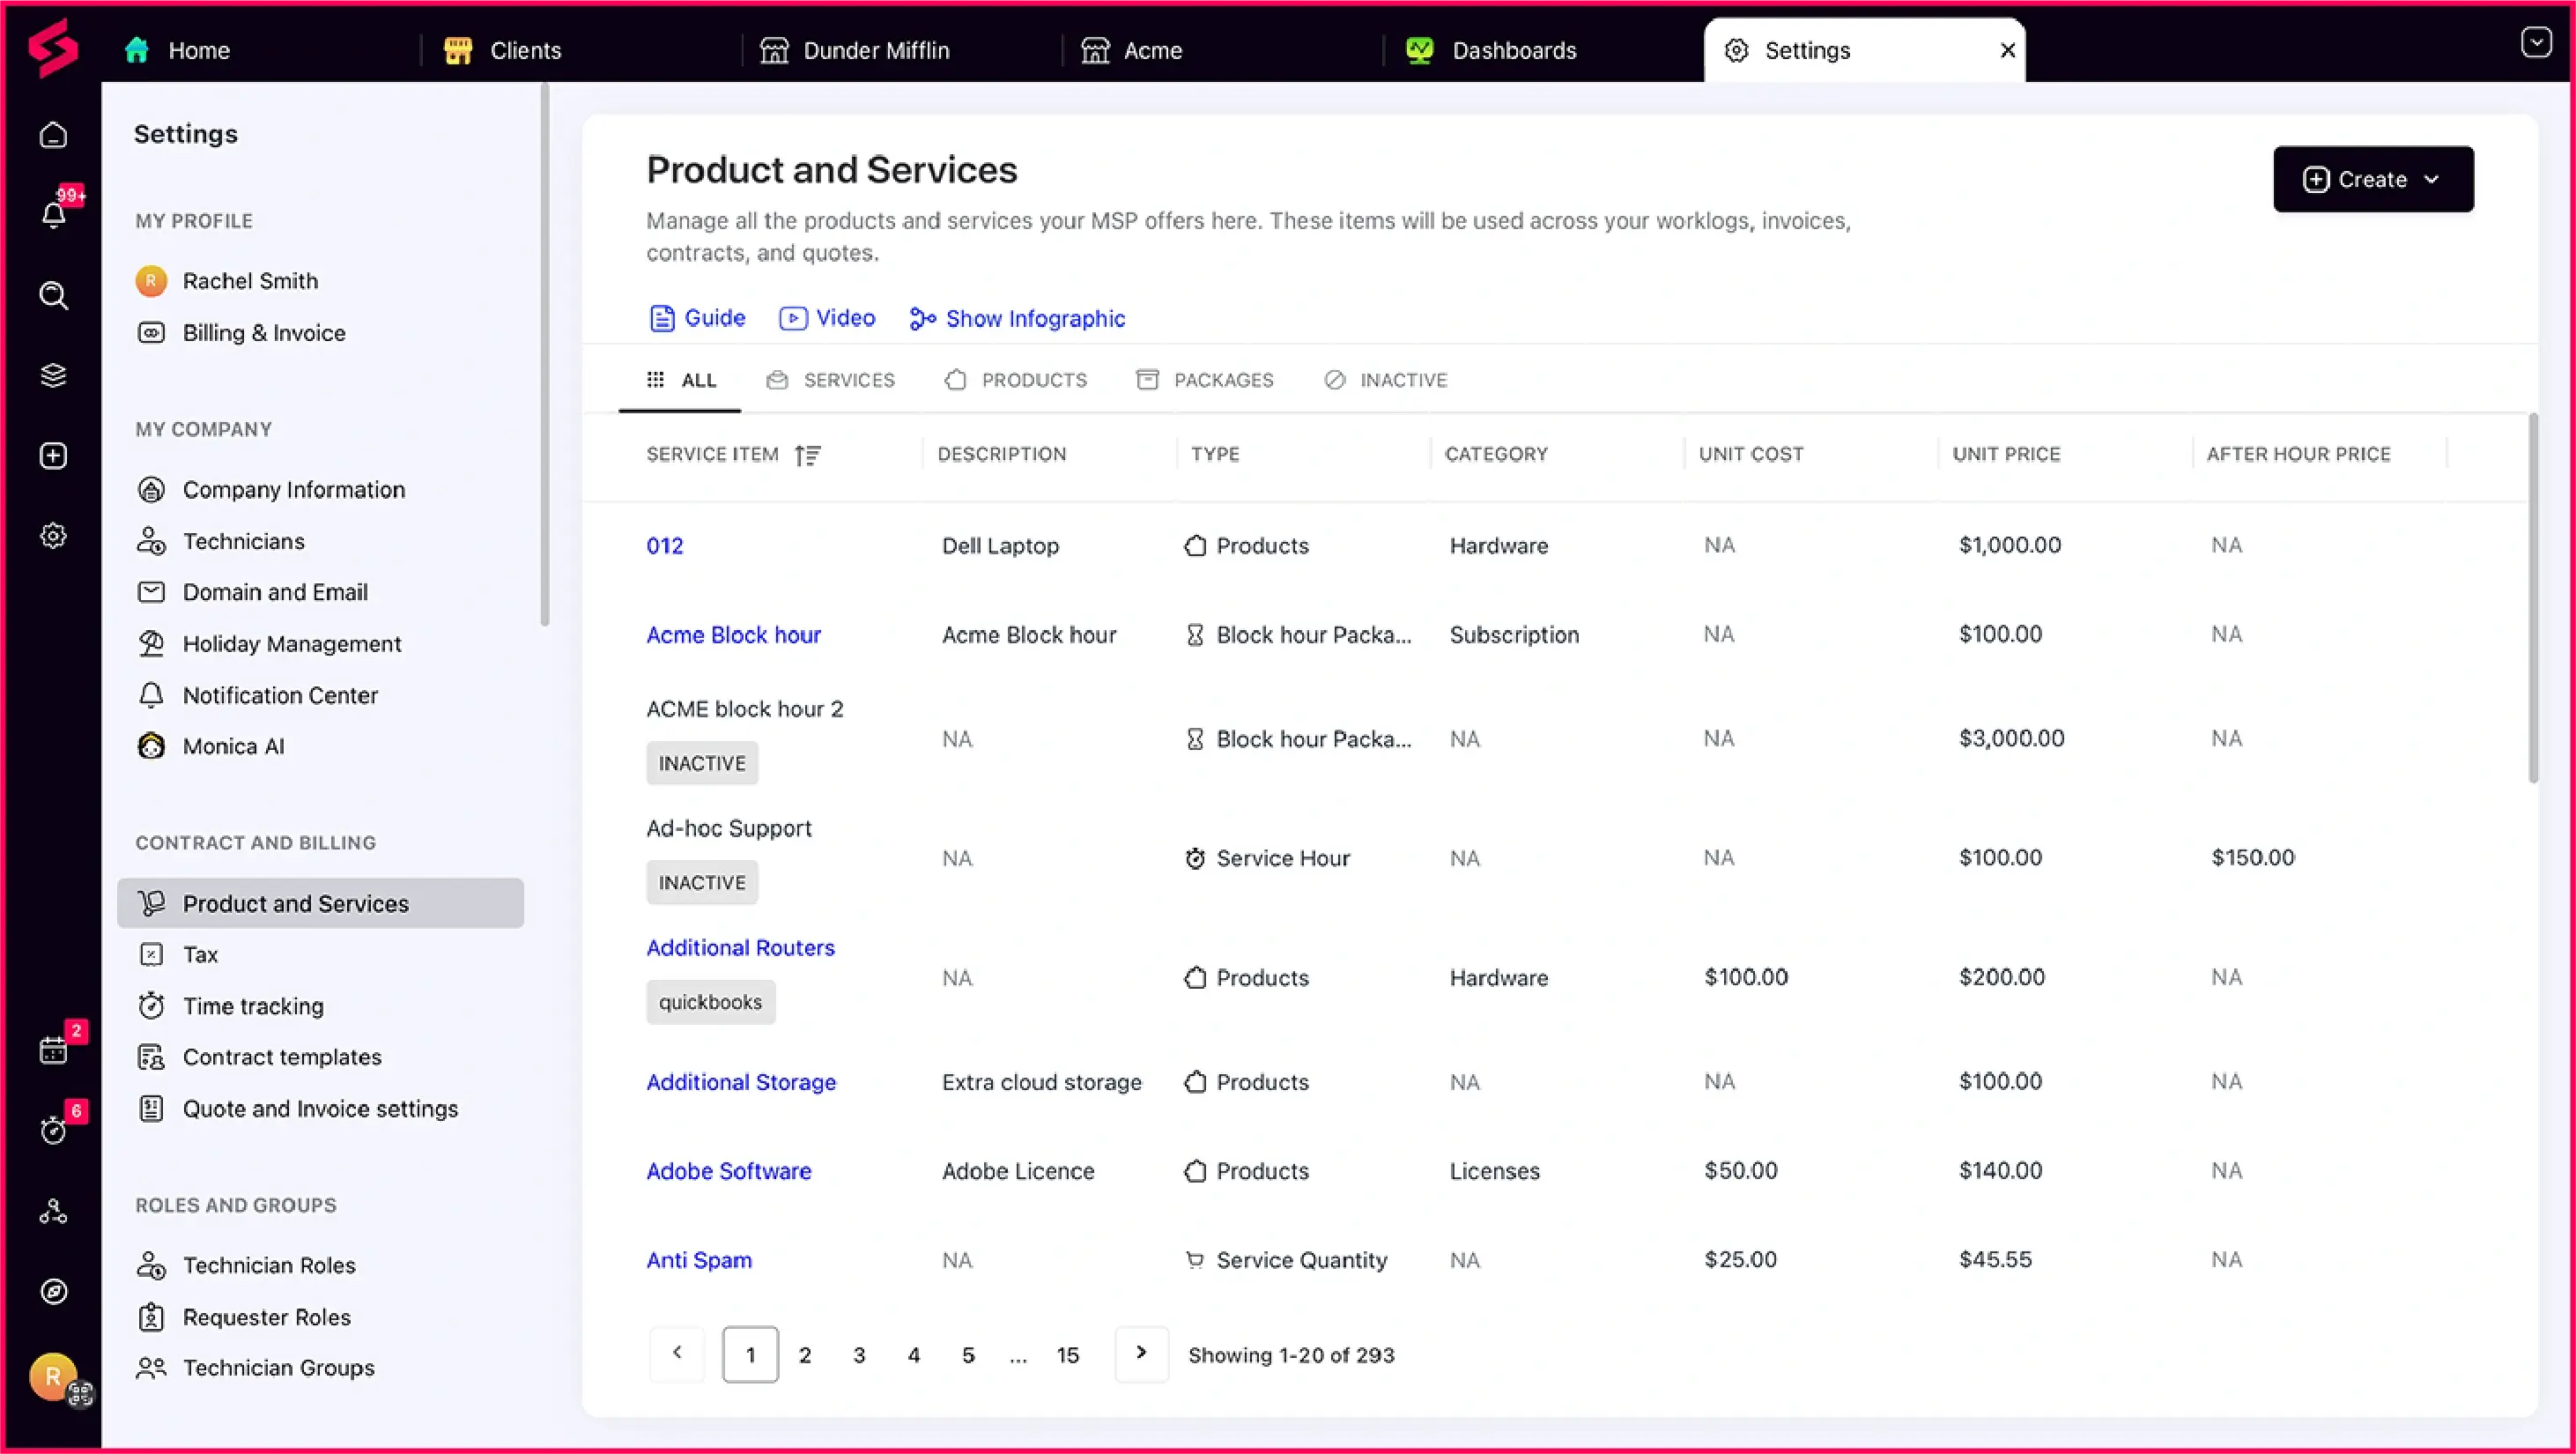Open the chevron dropdown at top right corner
The image size is (2576, 1454).
pos(2536,42)
